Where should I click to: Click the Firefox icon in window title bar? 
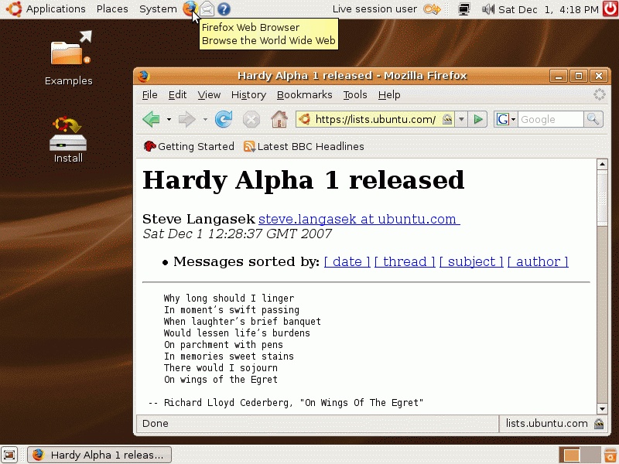pos(144,76)
